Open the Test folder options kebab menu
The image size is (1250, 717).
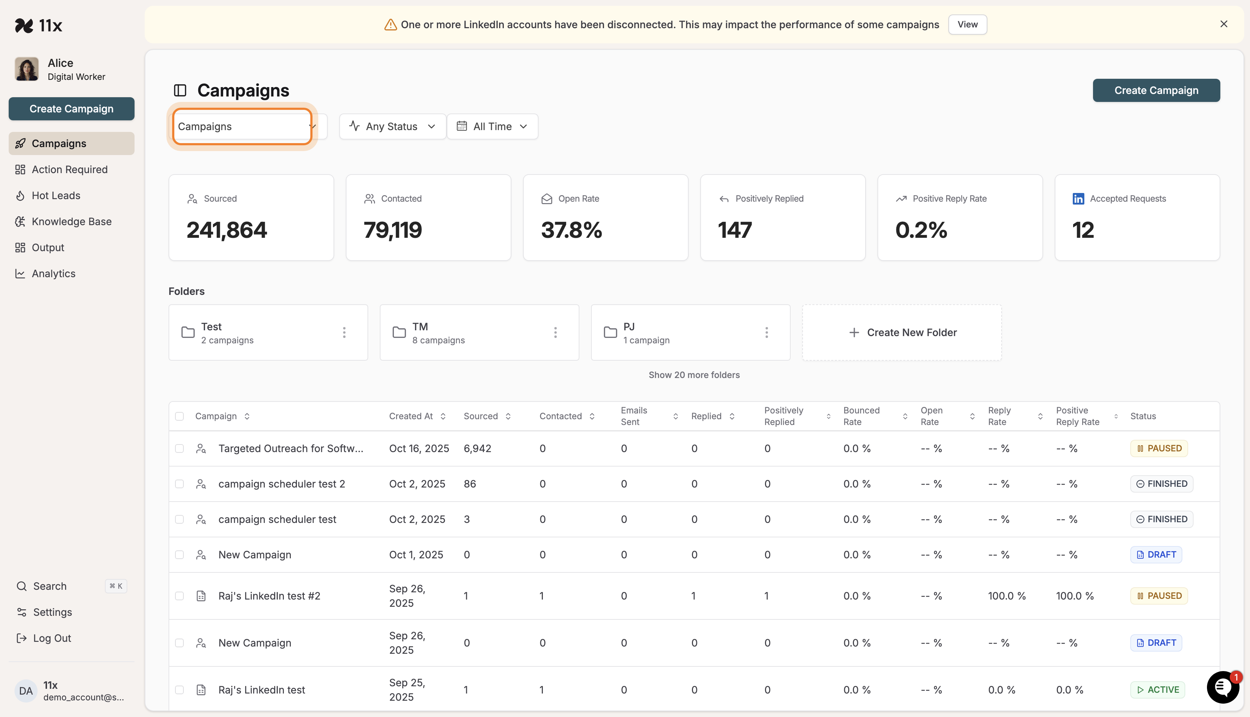click(x=344, y=332)
